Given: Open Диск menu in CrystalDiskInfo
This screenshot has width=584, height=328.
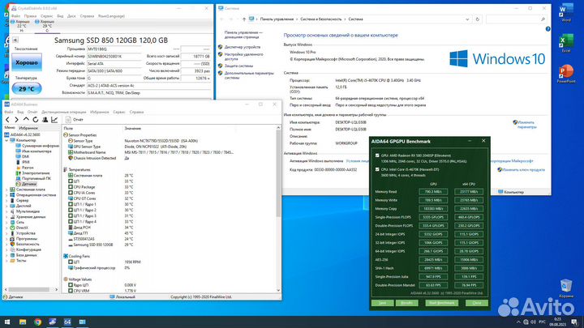Looking at the screenshot, I should (71, 16).
